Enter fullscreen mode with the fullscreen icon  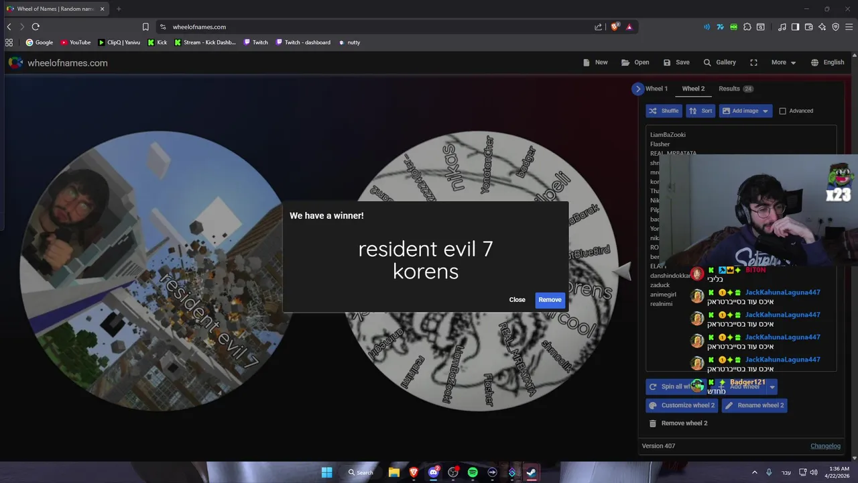click(x=753, y=62)
